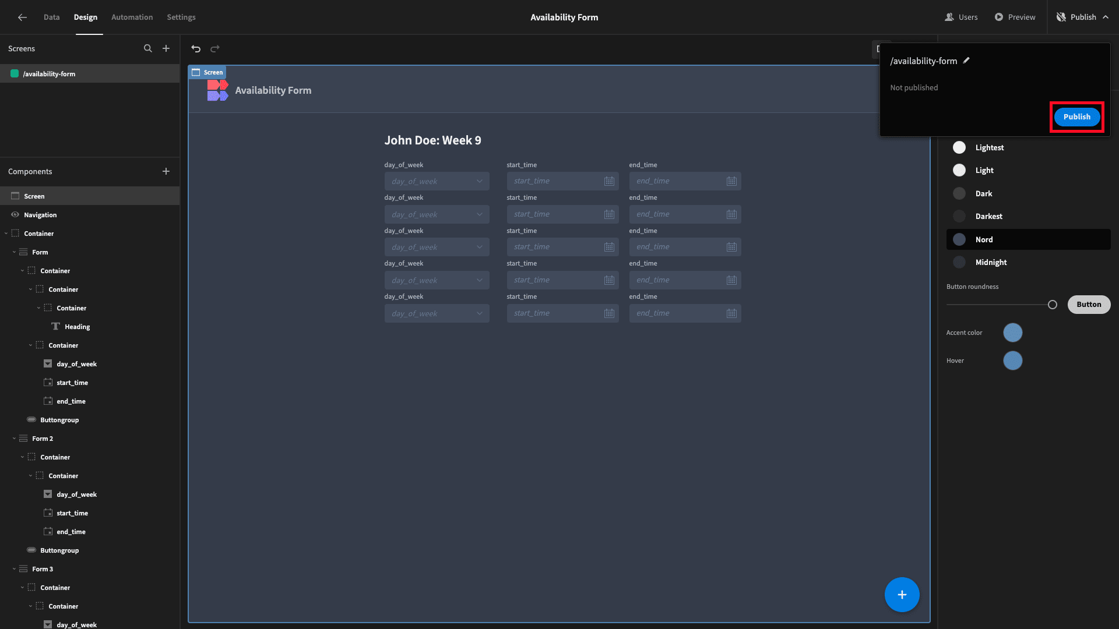1119x629 pixels.
Task: Open the last day_of_week dropdown
Action: point(437,313)
